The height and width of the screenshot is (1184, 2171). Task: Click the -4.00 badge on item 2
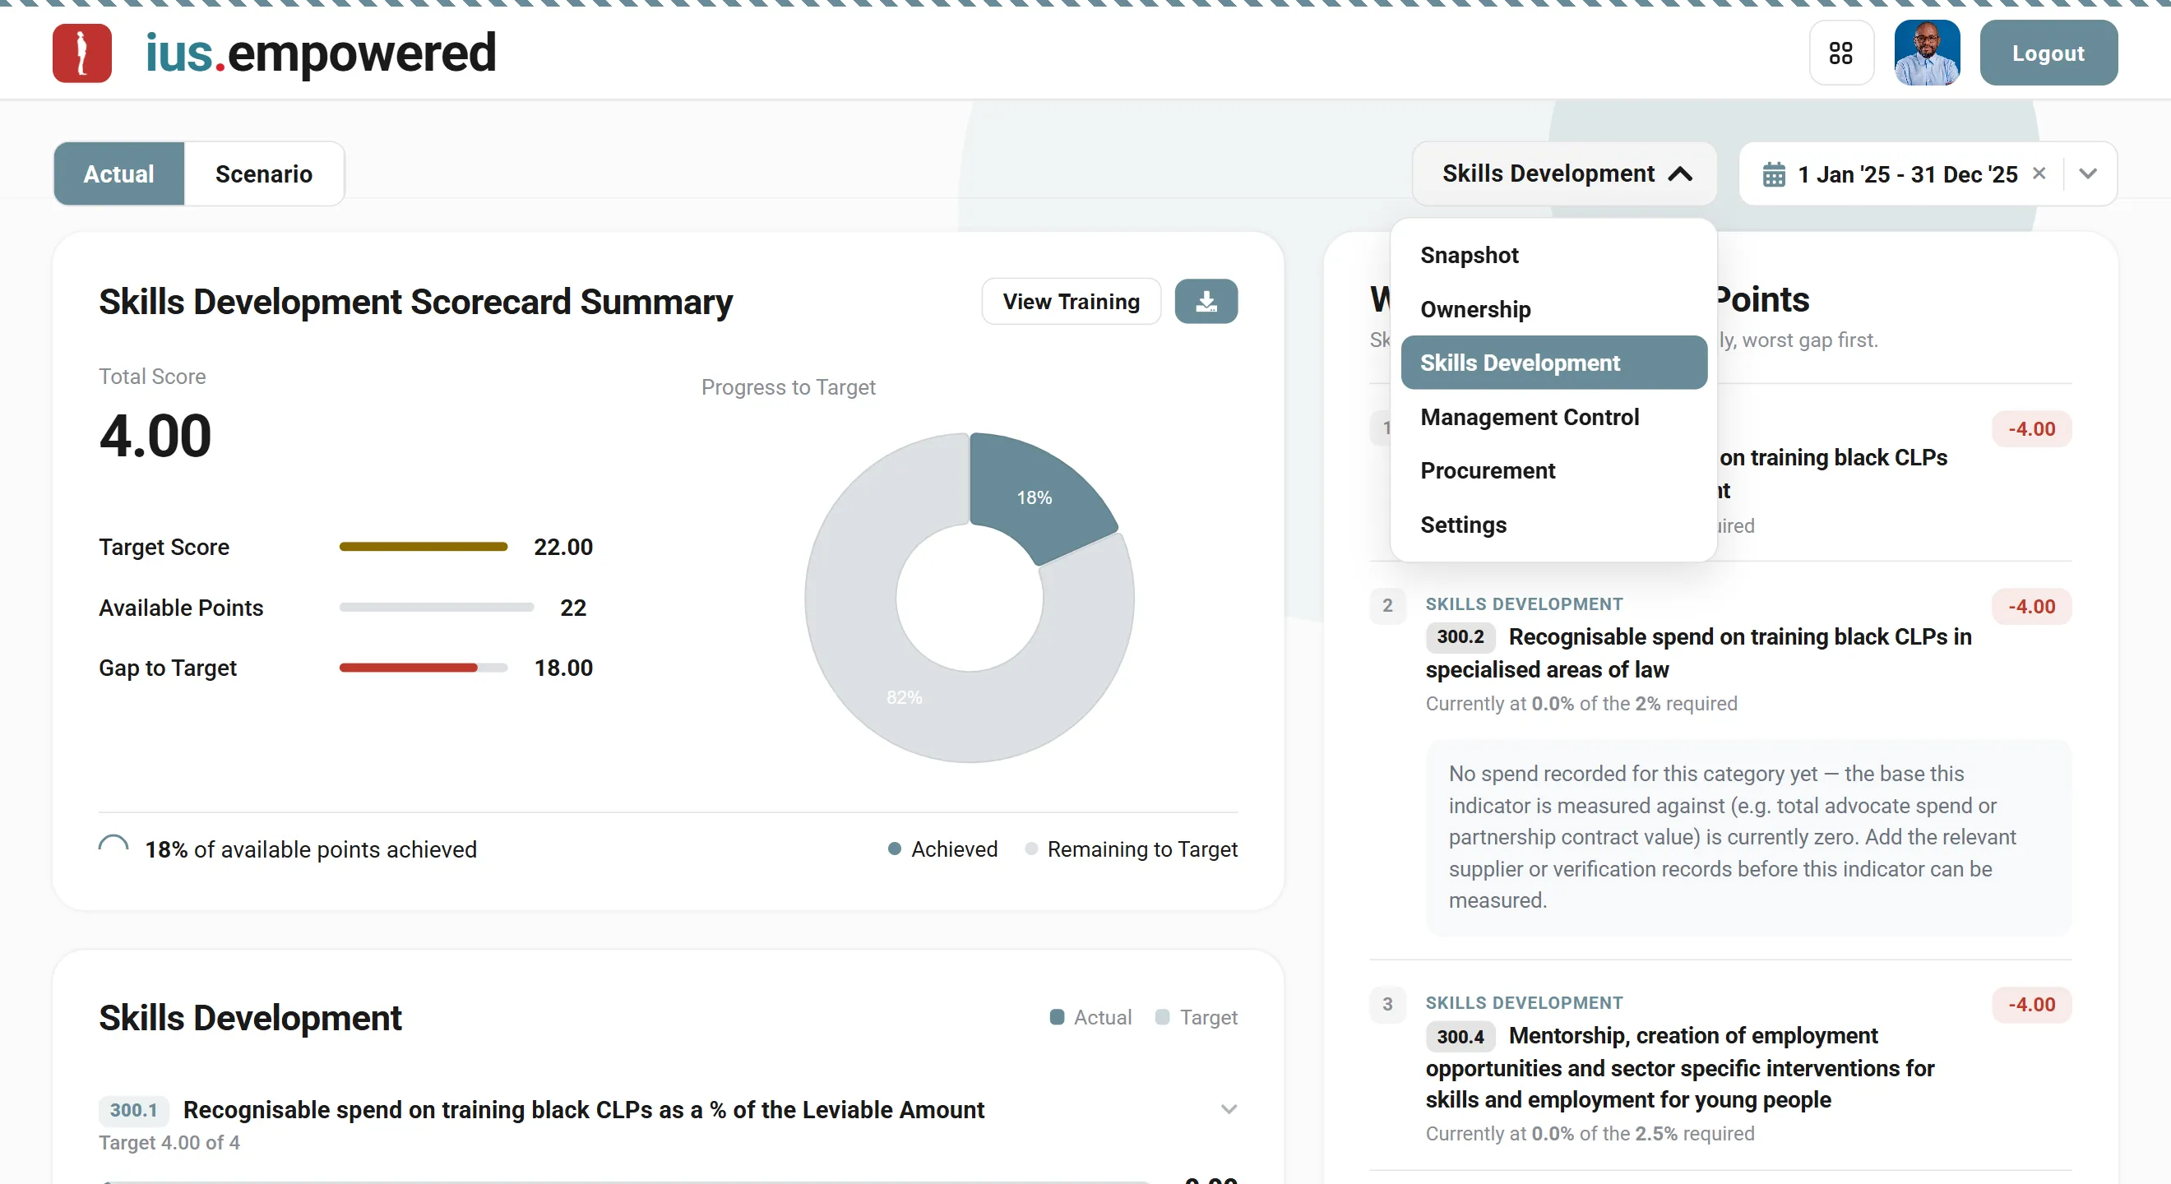coord(2031,607)
